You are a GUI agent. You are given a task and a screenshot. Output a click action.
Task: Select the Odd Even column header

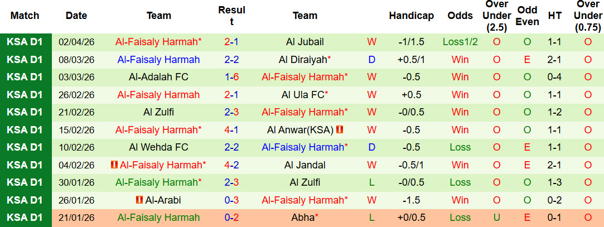[527, 16]
